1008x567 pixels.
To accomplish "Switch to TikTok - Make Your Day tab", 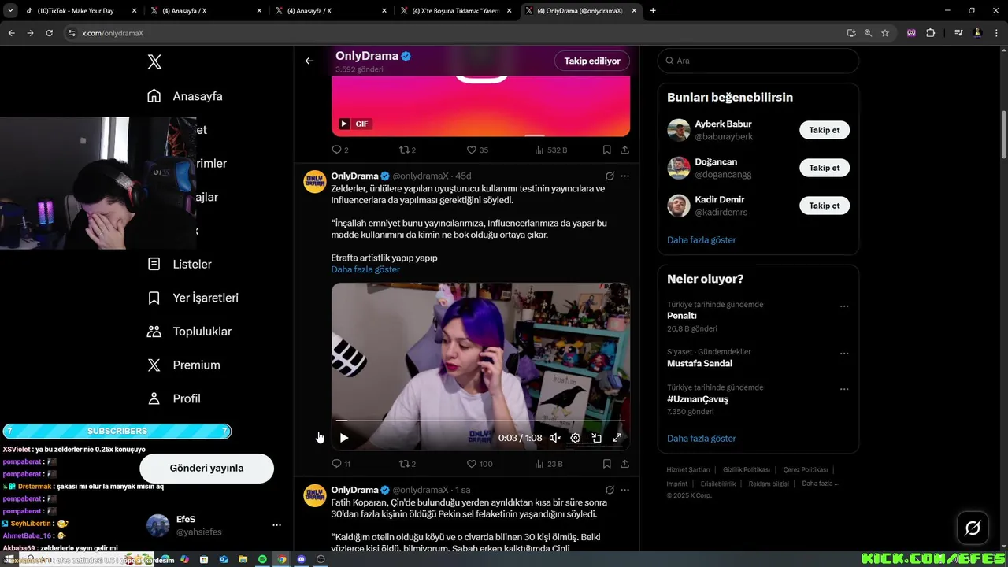I will click(x=80, y=11).
